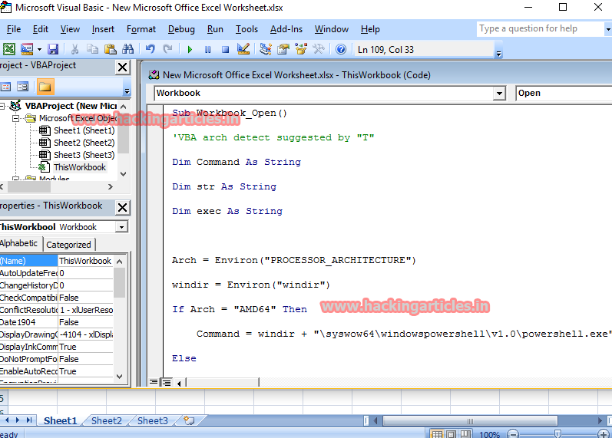Click Normal view icon in Excel status bar
This screenshot has height=438, width=612.
[x=437, y=434]
